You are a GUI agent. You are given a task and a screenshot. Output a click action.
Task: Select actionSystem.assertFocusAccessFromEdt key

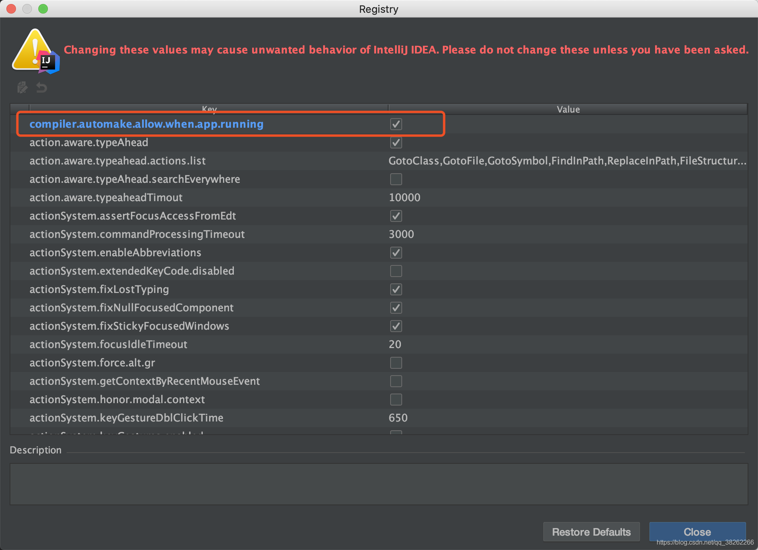point(133,216)
